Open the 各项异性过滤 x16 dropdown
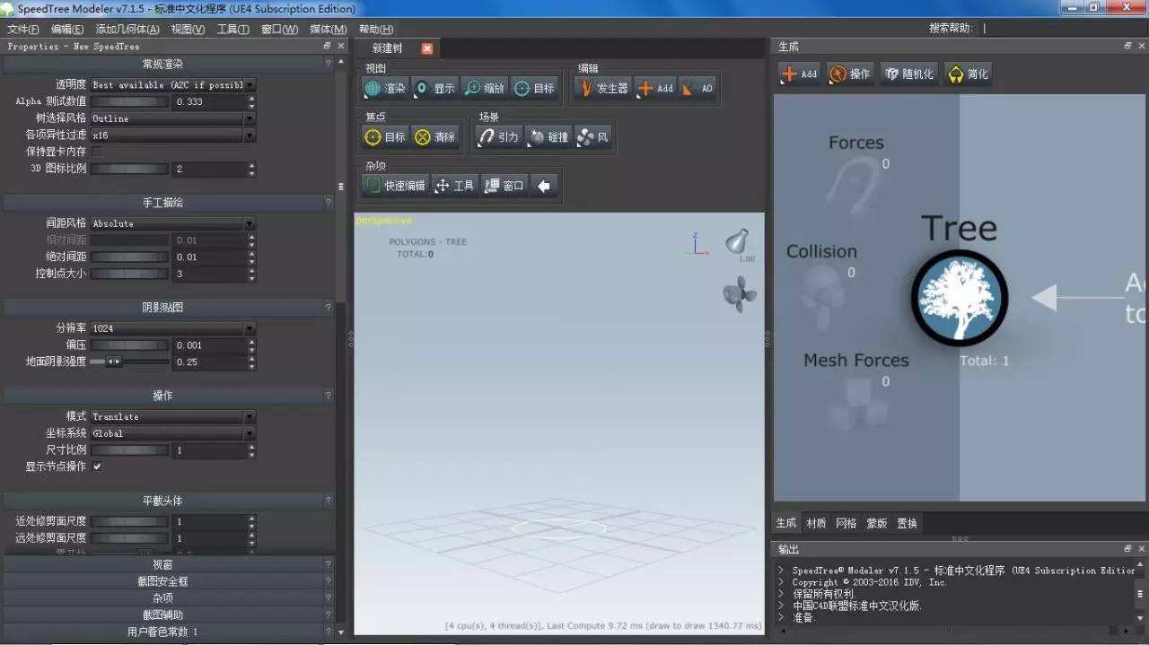The width and height of the screenshot is (1149, 645). [173, 135]
